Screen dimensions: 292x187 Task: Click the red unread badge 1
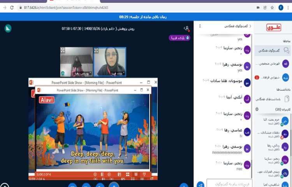coord(257,77)
